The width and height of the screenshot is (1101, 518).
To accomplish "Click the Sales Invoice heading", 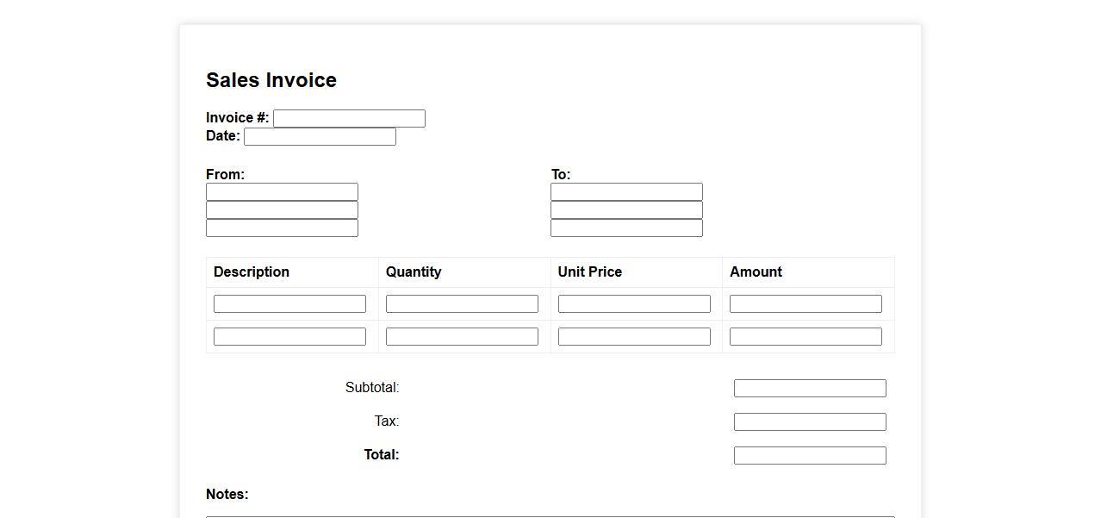I will [271, 80].
